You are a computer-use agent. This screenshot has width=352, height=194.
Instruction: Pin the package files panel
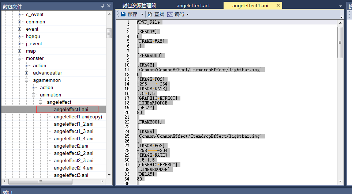(x=102, y=6)
